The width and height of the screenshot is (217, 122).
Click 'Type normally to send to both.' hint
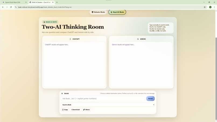pyautogui.click(x=159, y=25)
